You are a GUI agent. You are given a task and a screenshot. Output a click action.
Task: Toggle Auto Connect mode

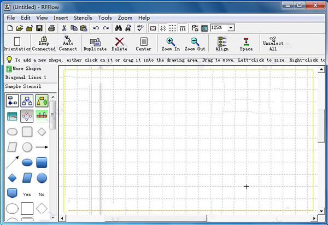[x=68, y=44]
